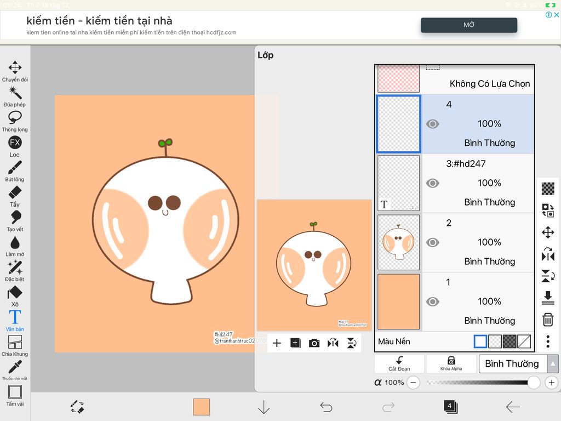Image resolution: width=561 pixels, height=421 pixels.
Task: Click the checkerboard icon in layer sidebar
Action: 548,189
